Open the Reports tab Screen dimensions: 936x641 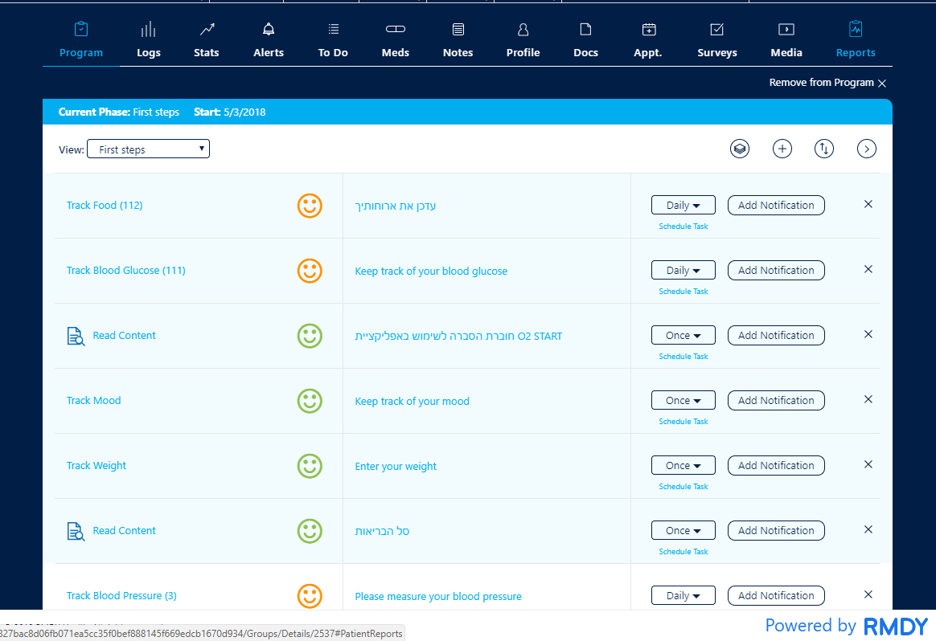point(855,40)
